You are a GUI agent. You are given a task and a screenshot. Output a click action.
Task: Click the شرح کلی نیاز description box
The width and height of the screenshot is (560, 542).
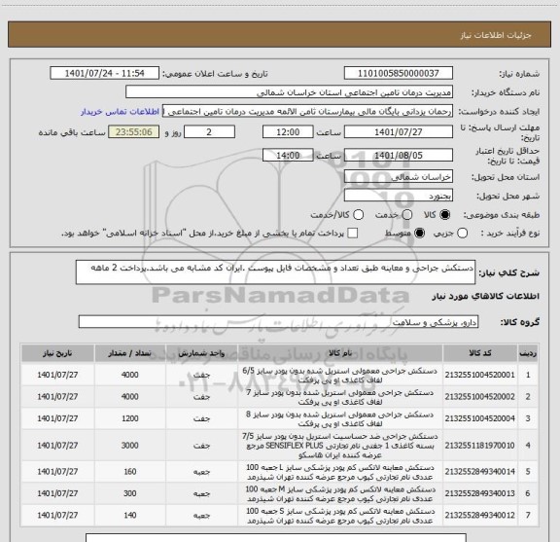point(275,272)
